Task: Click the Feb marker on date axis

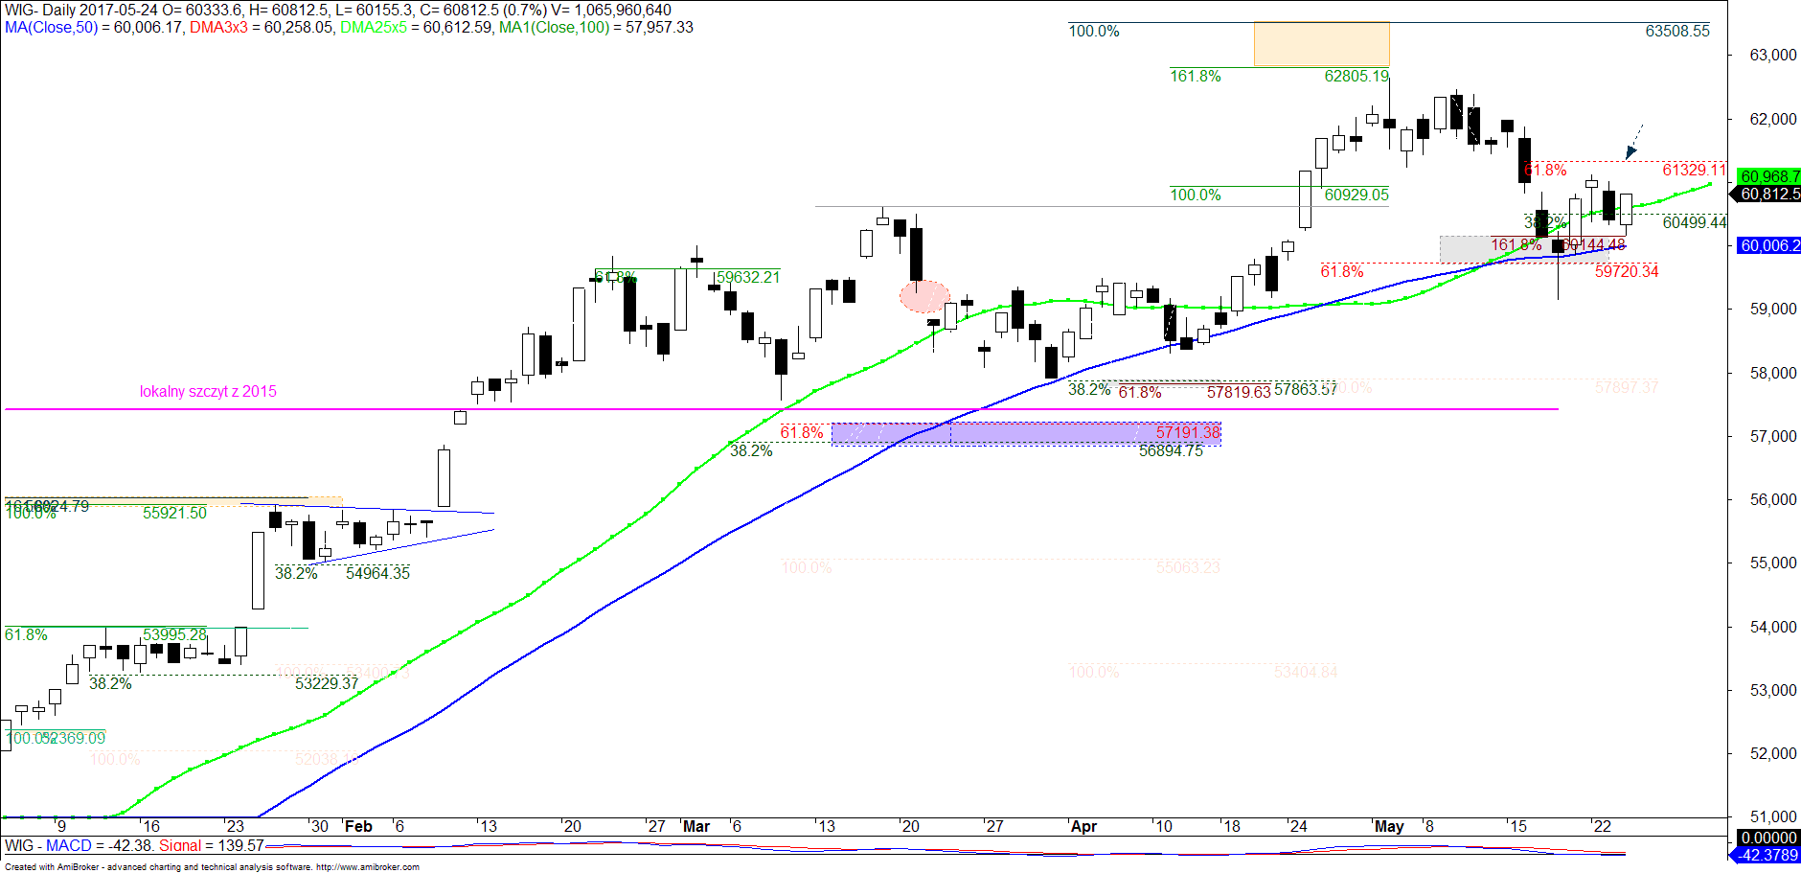Action: pyautogui.click(x=358, y=826)
